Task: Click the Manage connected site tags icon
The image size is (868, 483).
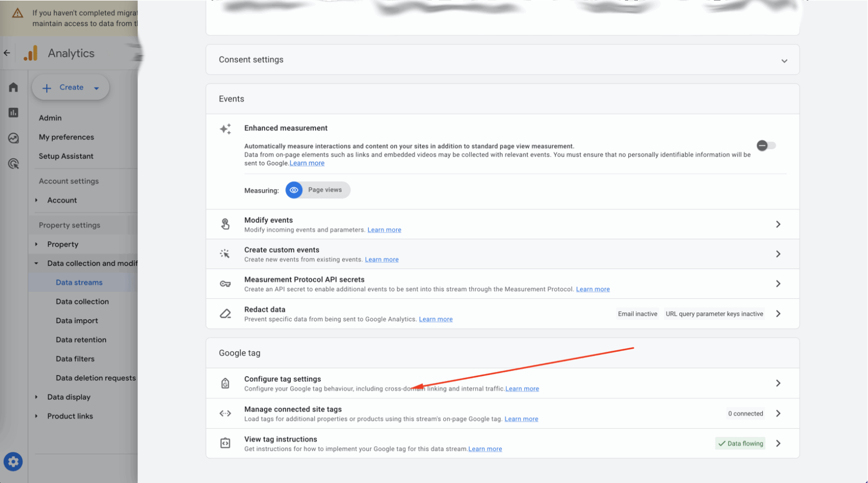Action: (225, 414)
